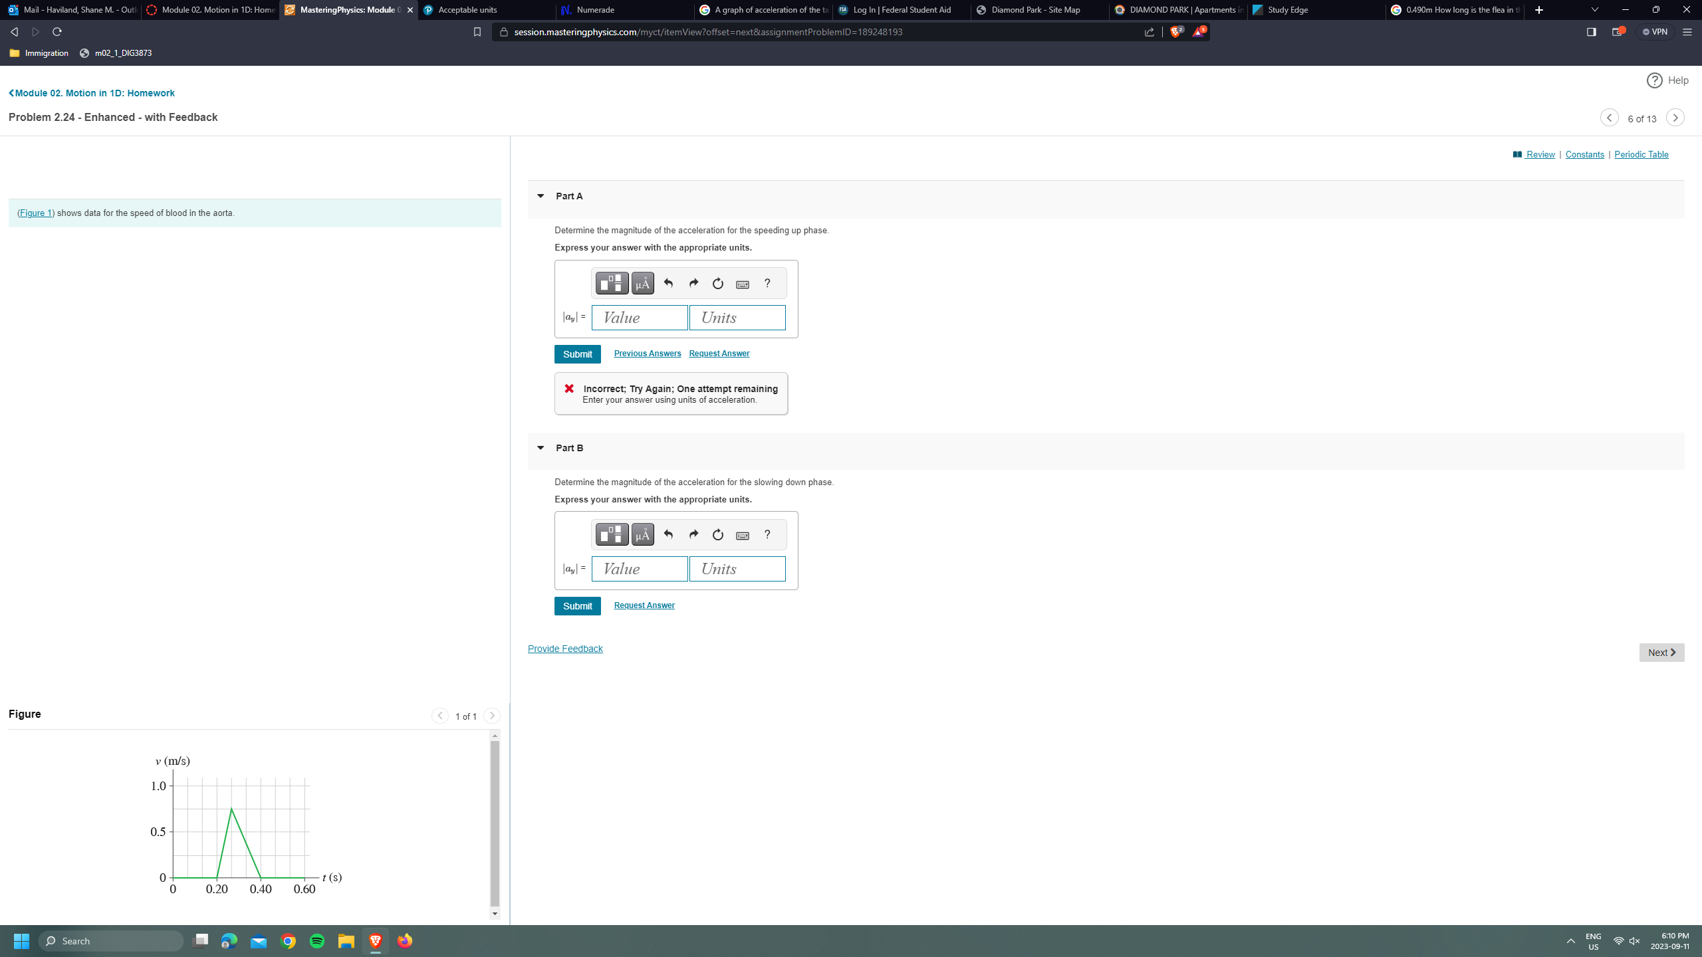
Task: Click the Part A Submit button
Action: [x=577, y=354]
